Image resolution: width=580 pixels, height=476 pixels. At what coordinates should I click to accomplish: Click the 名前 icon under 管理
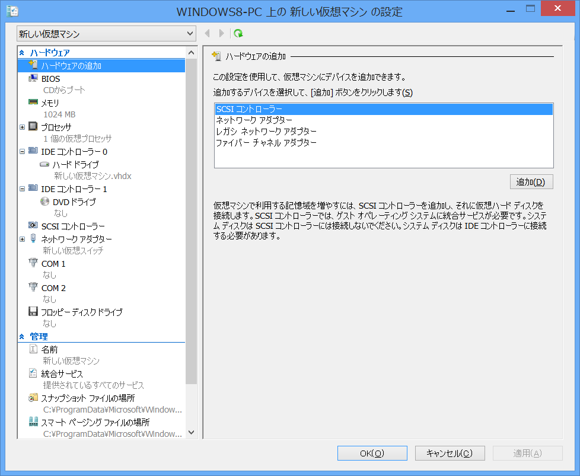[33, 349]
